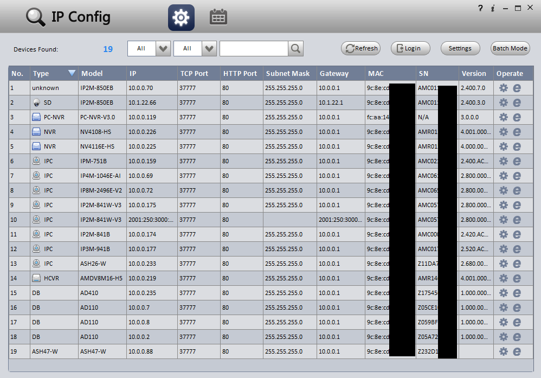Select IP cell 10.0.0.219
Screen dimensions: 541x378
pyautogui.click(x=152, y=278)
